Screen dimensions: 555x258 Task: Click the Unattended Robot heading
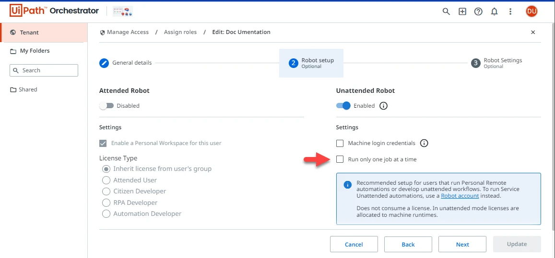(x=365, y=91)
